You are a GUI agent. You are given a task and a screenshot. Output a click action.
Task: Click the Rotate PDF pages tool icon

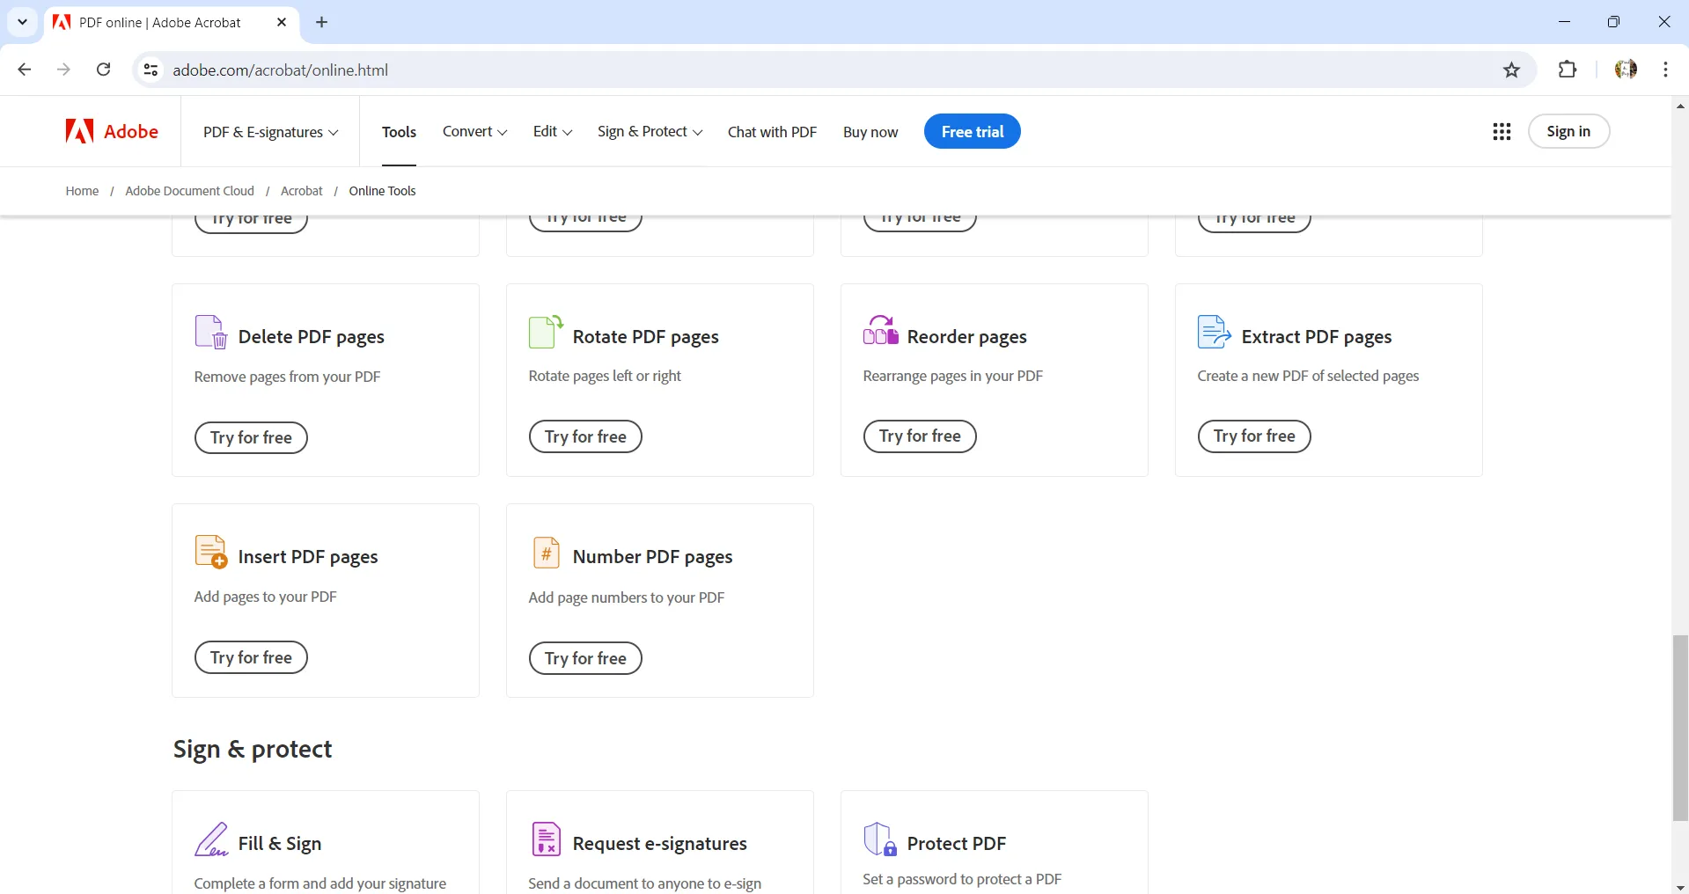544,333
